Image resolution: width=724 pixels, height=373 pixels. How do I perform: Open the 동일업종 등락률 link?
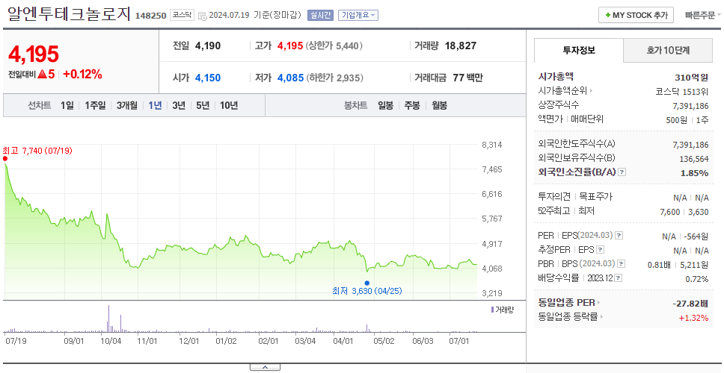(x=568, y=317)
